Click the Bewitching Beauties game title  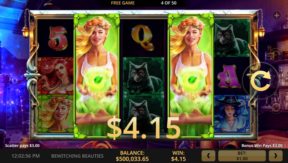[x=77, y=156]
